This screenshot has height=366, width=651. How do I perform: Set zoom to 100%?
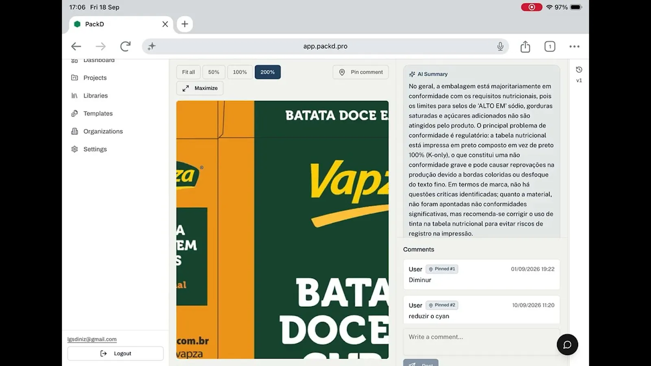tap(240, 72)
